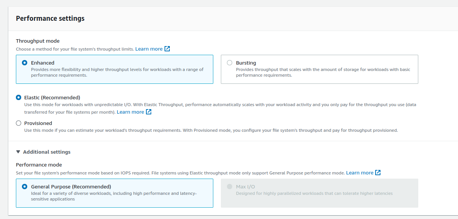Click the selected Enhanced radio circle
The width and height of the screenshot is (458, 219).
click(25, 63)
